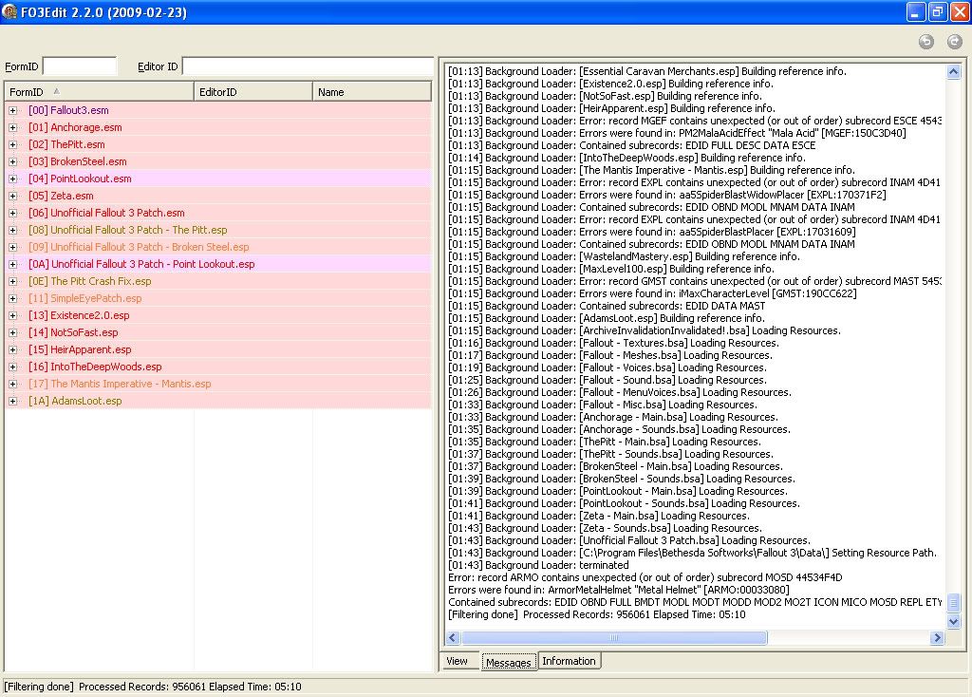972x697 pixels.
Task: Click the horizontal scroll right arrow
Action: point(937,637)
